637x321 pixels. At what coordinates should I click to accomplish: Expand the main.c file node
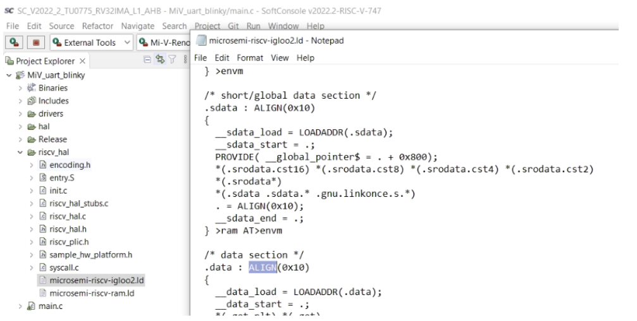pyautogui.click(x=20, y=306)
